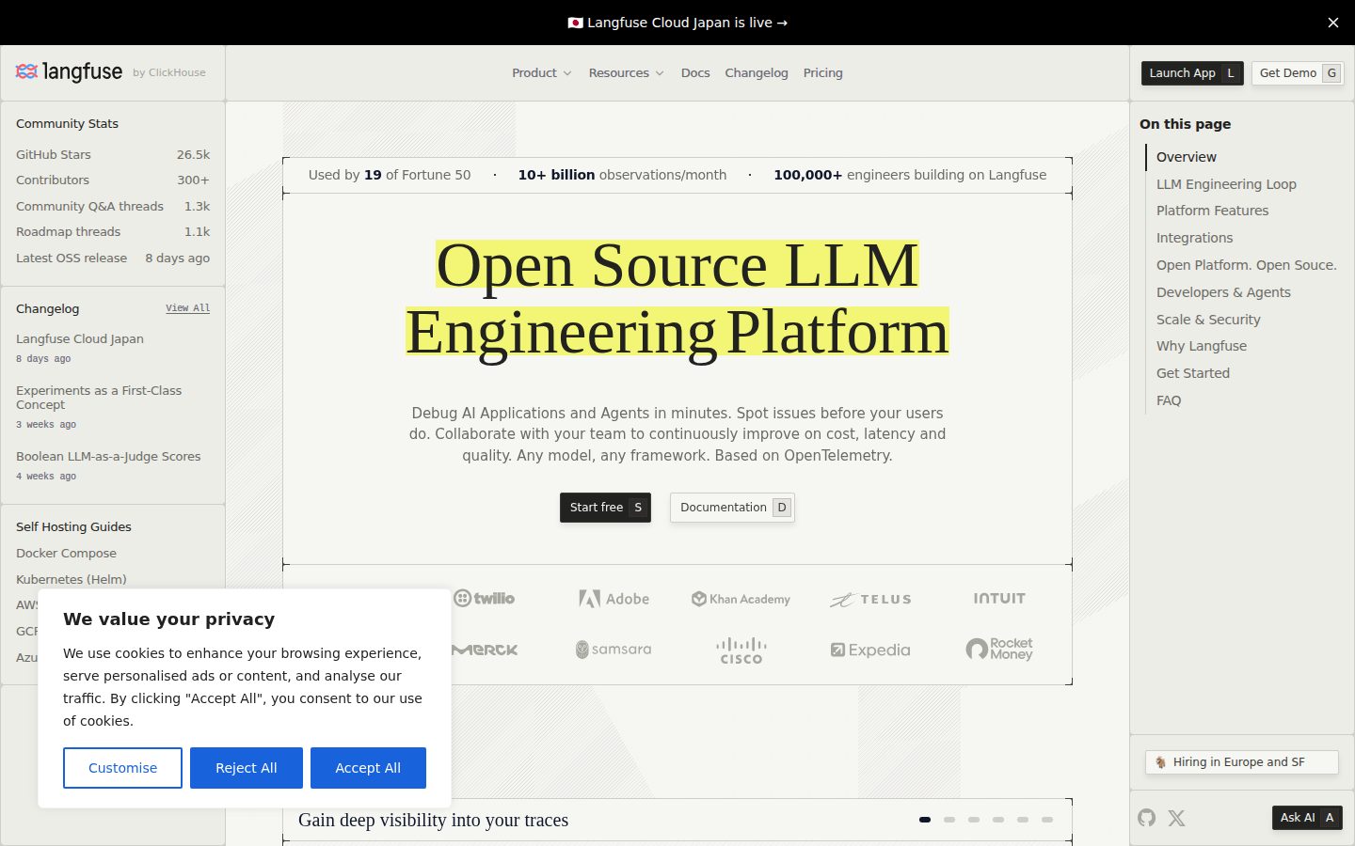This screenshot has width=1355, height=846.
Task: Open the Pricing nav item
Action: (x=823, y=72)
